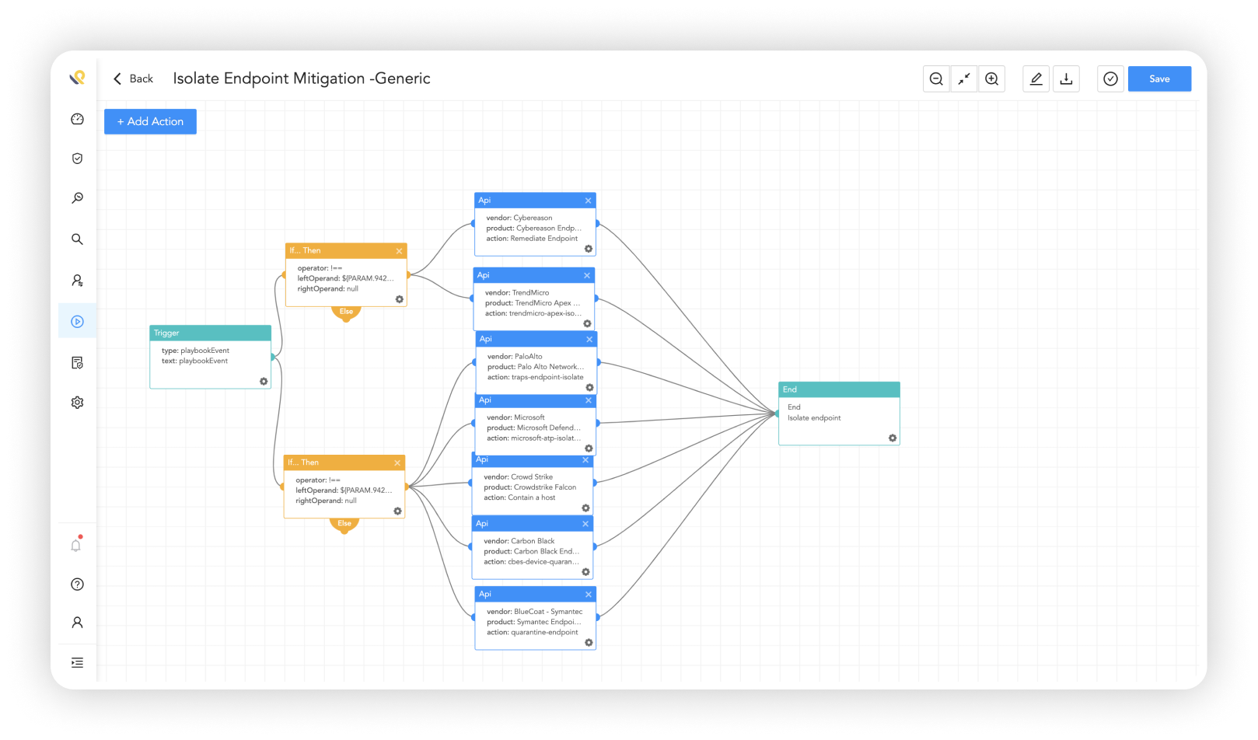Close the Microsoft Api node
Screen dimensions: 1258x740
[589, 400]
